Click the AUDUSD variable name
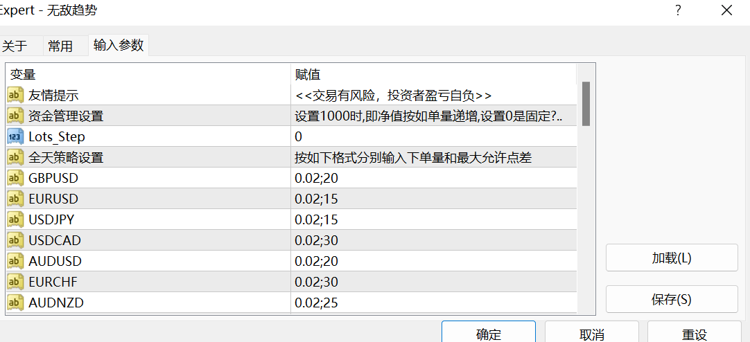 (x=55, y=261)
